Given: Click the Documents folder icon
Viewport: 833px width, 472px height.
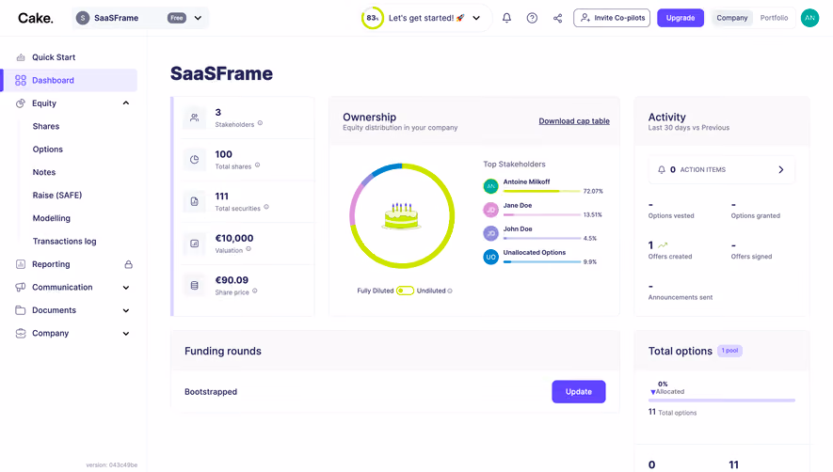Looking at the screenshot, I should [x=21, y=310].
